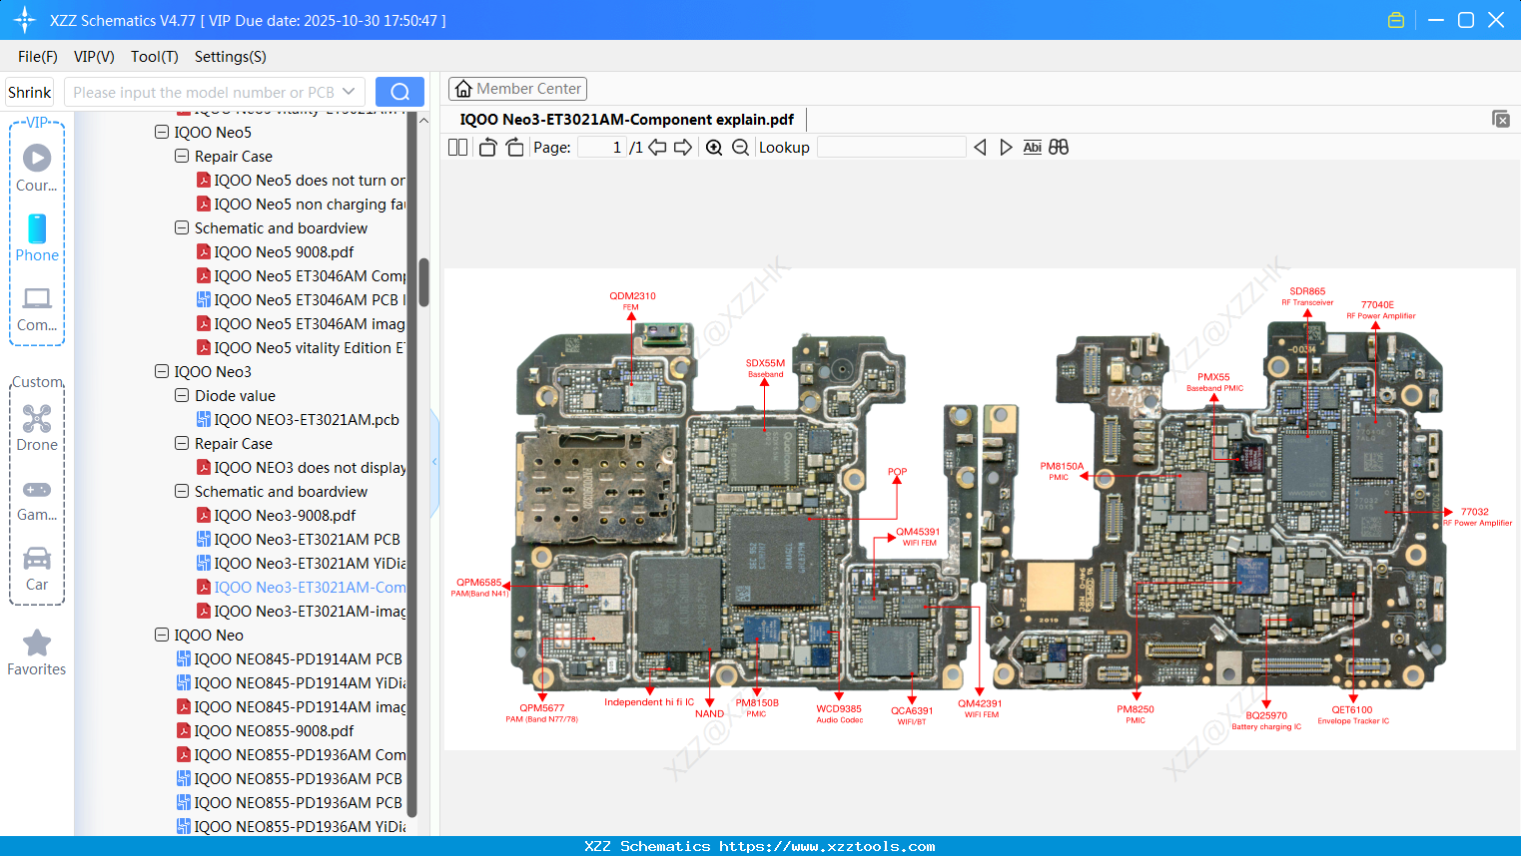Click the blue search magnifier button

tap(399, 91)
